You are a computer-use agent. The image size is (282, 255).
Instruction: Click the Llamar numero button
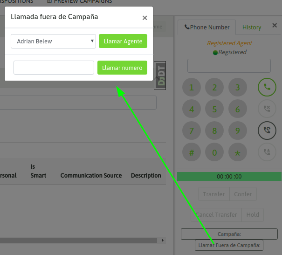click(x=123, y=68)
